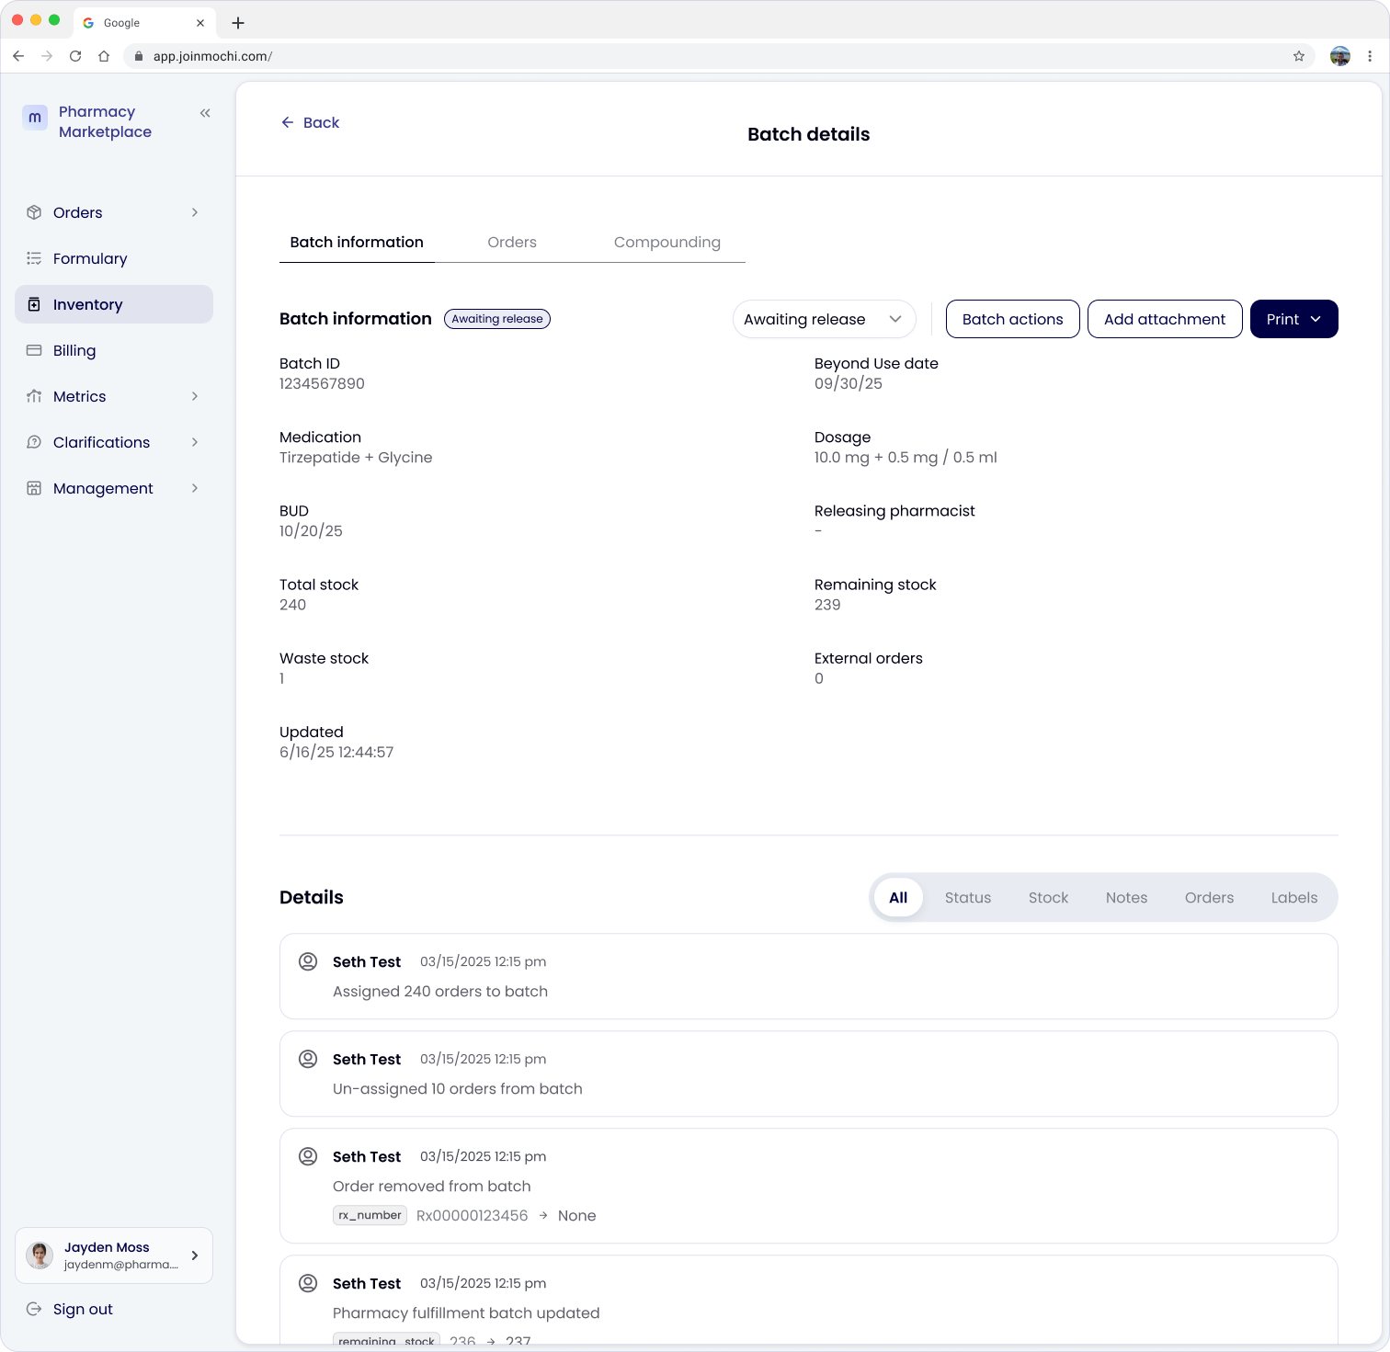The height and width of the screenshot is (1352, 1390).
Task: Expand the Management sidebar chevron
Action: pyautogui.click(x=195, y=488)
